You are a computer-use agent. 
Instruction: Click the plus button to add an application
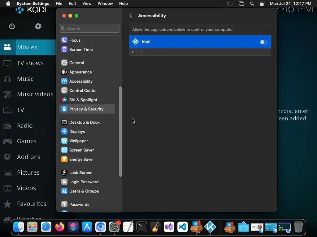132,52
